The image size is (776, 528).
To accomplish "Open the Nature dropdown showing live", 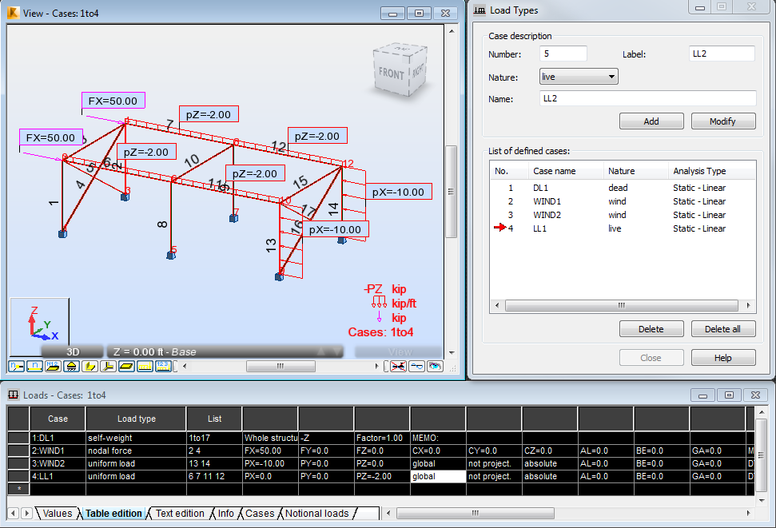I will (578, 75).
